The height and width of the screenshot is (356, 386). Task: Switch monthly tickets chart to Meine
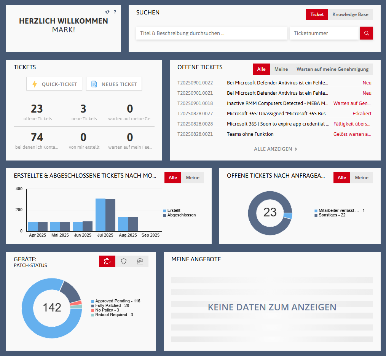192,178
